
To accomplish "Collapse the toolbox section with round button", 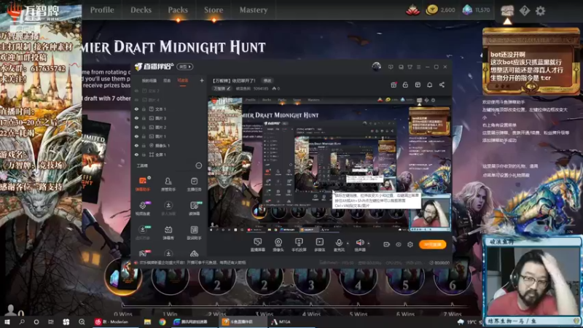I will pos(198,165).
